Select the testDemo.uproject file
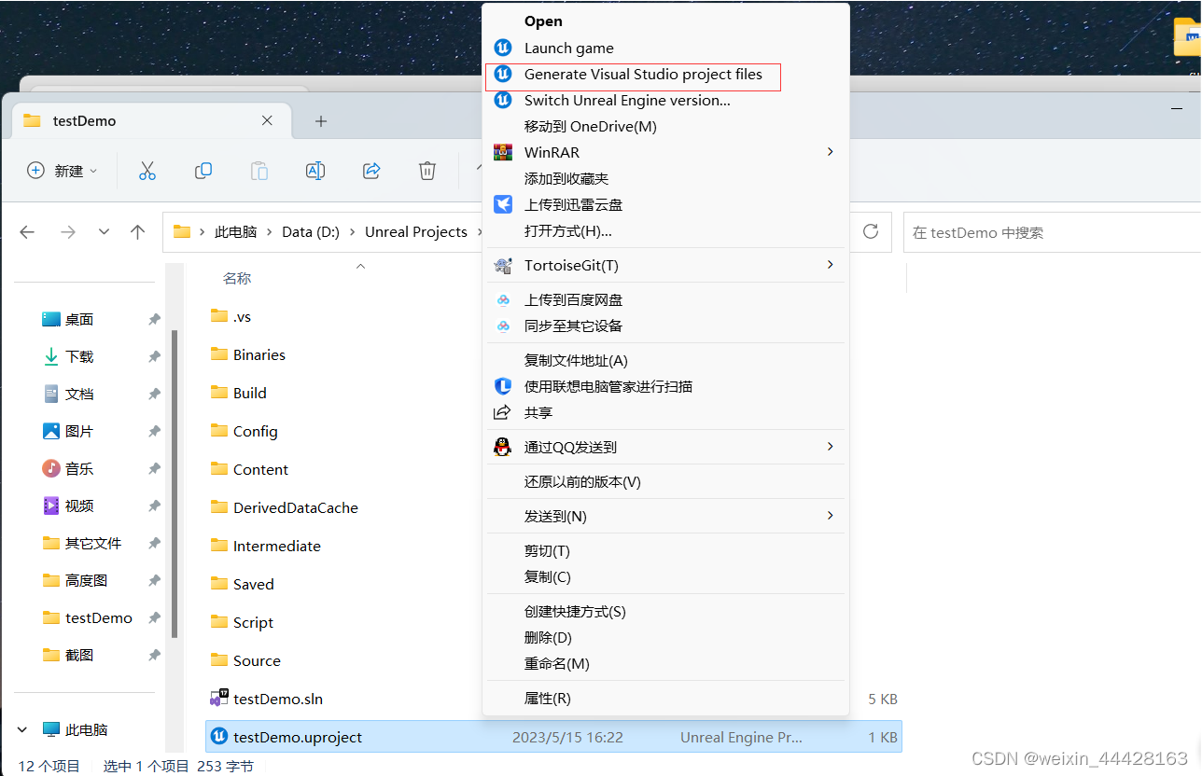Screen dimensions: 1202x776 coord(553,737)
